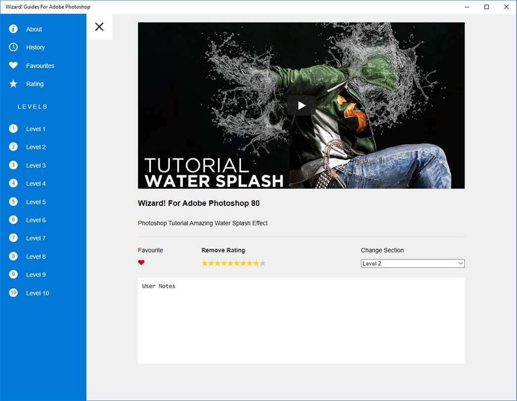Viewport: 517px width, 401px height.
Task: Click inside the User Notes text area
Action: click(301, 321)
